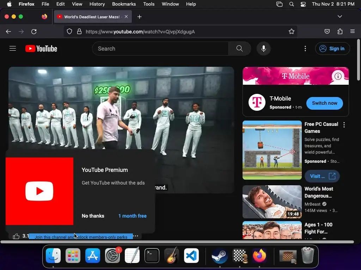Open World's Most Dangerous video thumbnail
Image resolution: width=361 pixels, height=270 pixels.
tap(272, 202)
